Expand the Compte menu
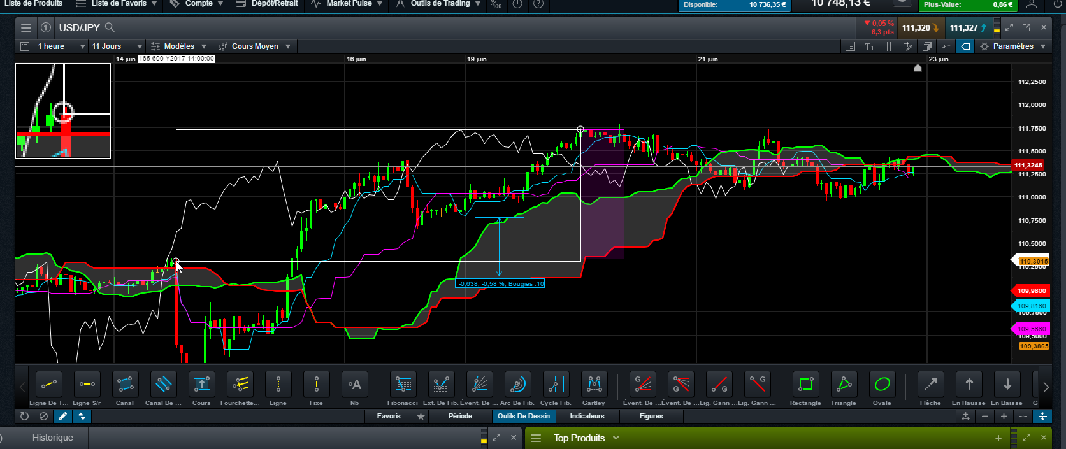This screenshot has width=1066, height=449. 196,4
